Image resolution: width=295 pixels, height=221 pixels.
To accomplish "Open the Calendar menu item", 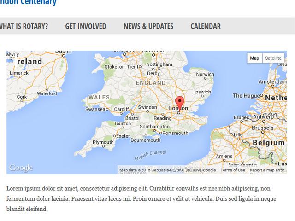I will coord(206,26).
